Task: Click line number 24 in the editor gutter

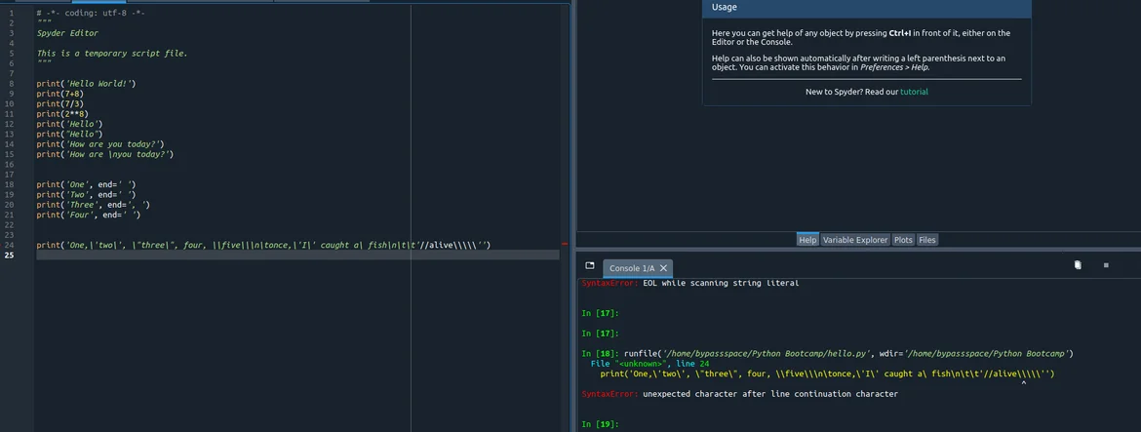Action: [9, 245]
